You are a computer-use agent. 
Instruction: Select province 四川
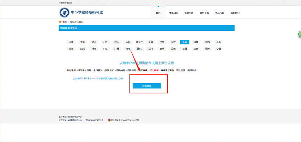[150, 49]
